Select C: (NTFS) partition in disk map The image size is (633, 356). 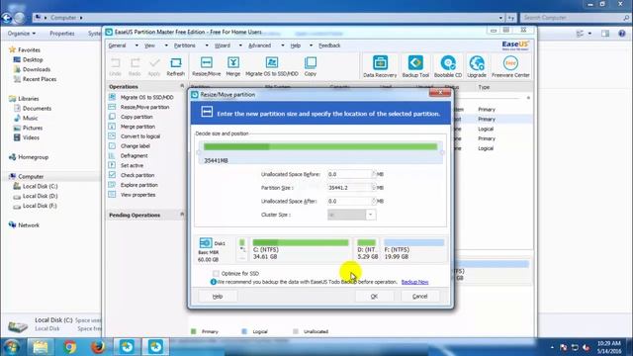(x=301, y=249)
